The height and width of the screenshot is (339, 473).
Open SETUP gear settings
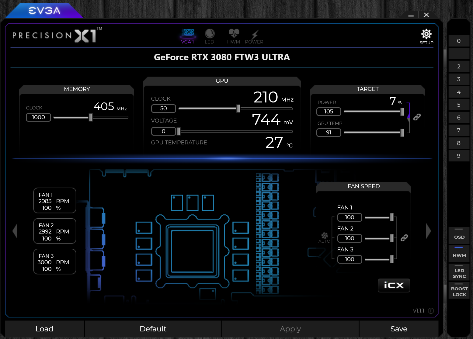pos(426,37)
